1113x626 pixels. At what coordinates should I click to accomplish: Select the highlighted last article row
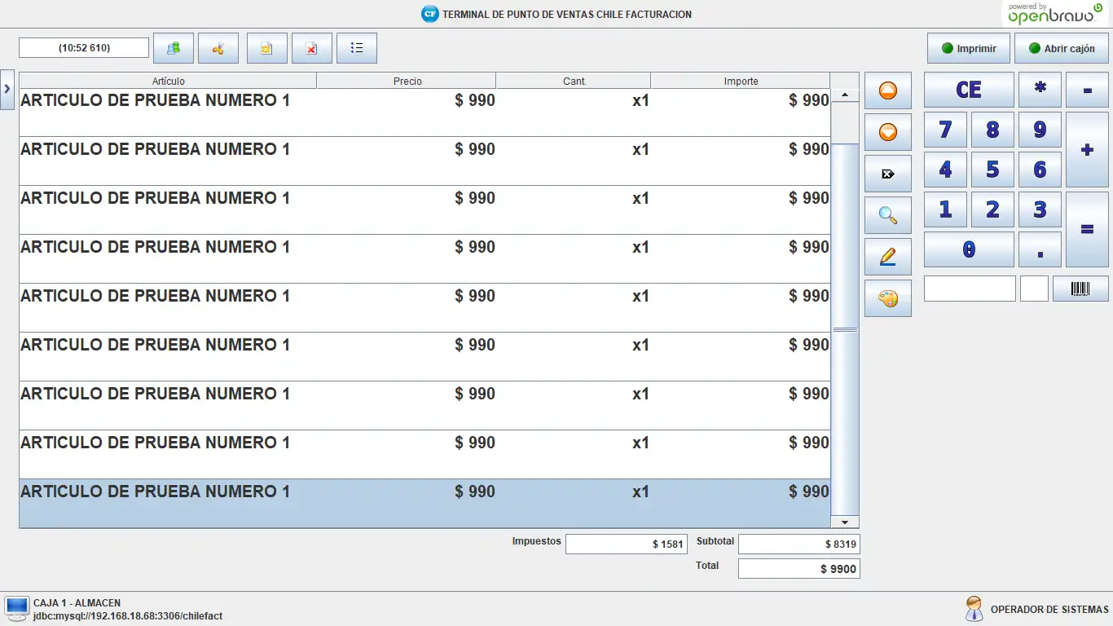click(425, 503)
